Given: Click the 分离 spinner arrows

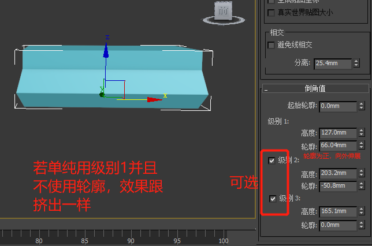Looking at the screenshot, I should [356, 64].
